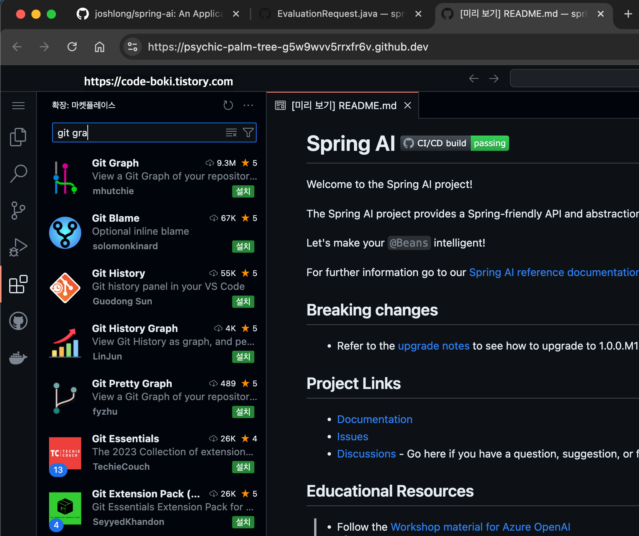Click the VS Code command center search box
639x536 pixels.
(574, 78)
